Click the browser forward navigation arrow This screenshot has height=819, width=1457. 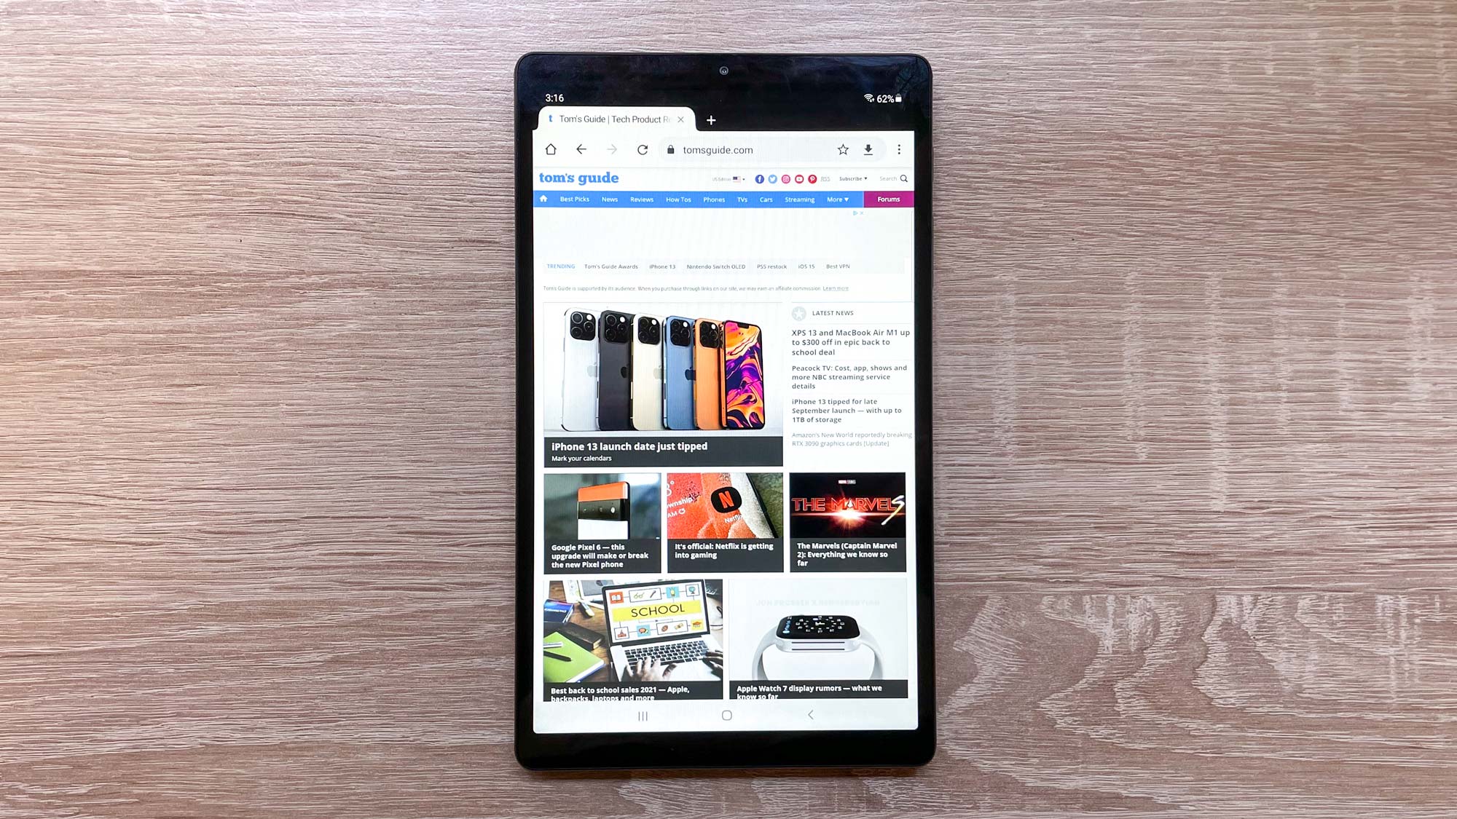[611, 150]
